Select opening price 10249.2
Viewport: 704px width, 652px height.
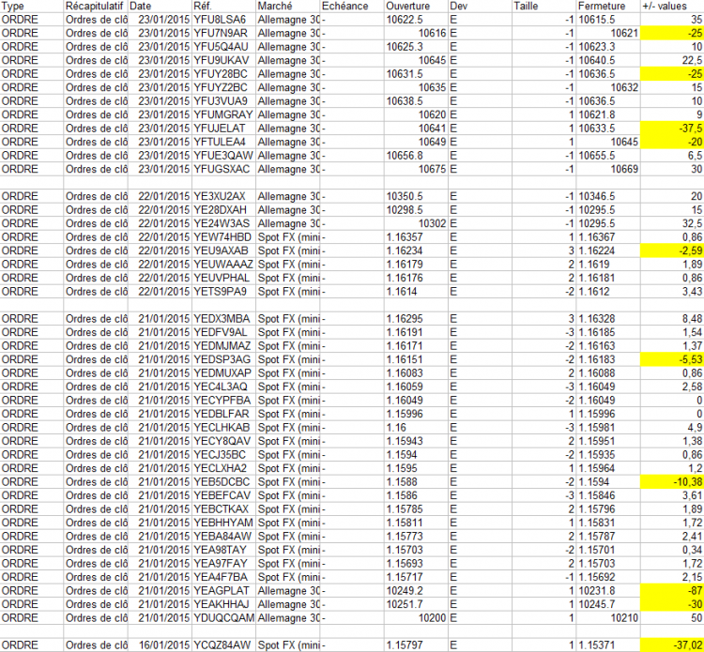tap(416, 591)
